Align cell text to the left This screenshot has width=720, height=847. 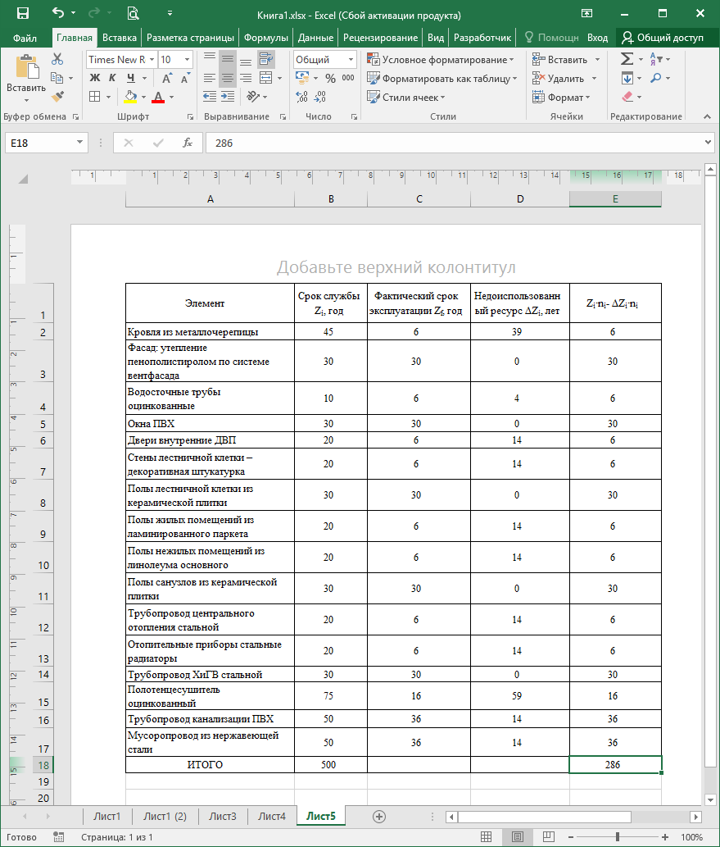coord(210,79)
